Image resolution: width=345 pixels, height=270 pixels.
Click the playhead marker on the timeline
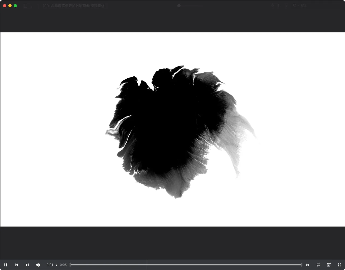[x=147, y=265]
